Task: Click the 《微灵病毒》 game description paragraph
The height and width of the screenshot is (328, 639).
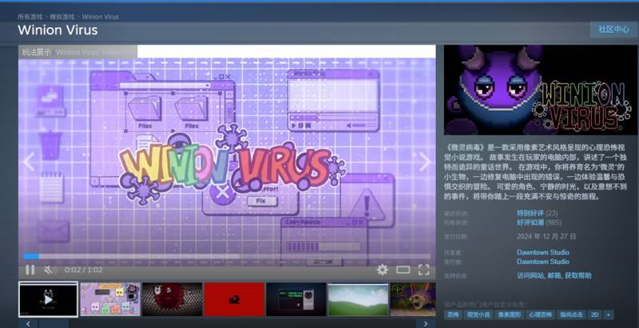Action: click(x=534, y=172)
